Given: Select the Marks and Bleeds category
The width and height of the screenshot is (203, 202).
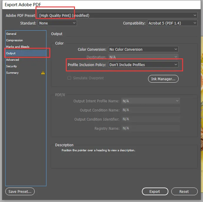Looking at the screenshot, I should tap(26, 47).
